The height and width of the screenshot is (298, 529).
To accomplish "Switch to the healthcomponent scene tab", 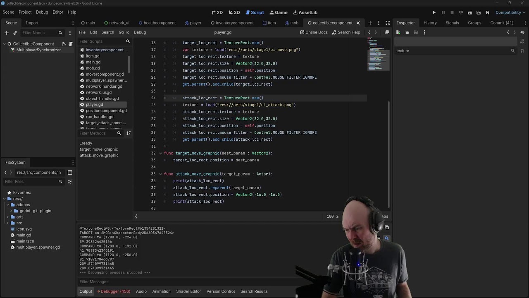I will 157,23.
